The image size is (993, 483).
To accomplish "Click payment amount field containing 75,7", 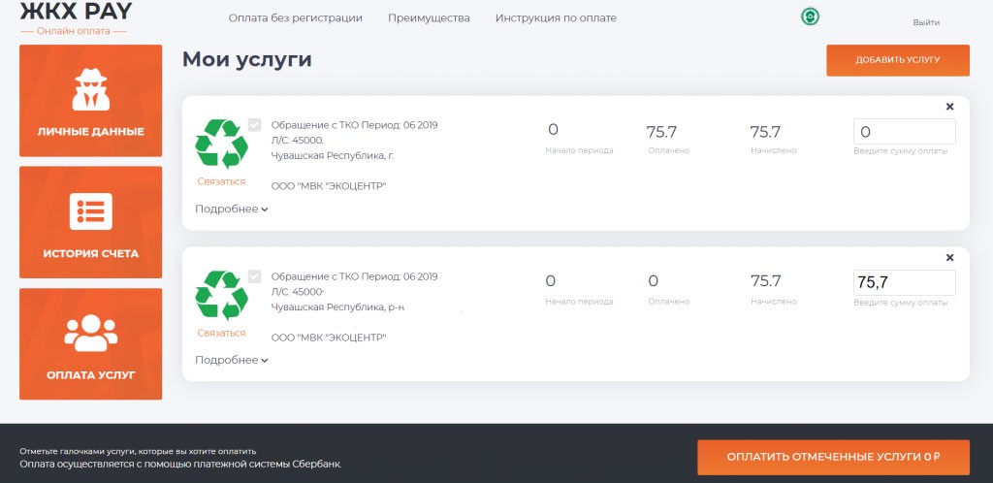I will (x=904, y=282).
